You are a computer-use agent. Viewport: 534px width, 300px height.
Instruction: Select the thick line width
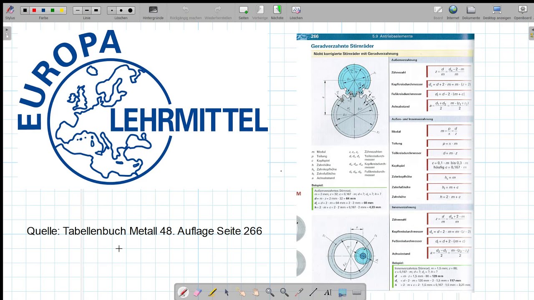pos(96,10)
